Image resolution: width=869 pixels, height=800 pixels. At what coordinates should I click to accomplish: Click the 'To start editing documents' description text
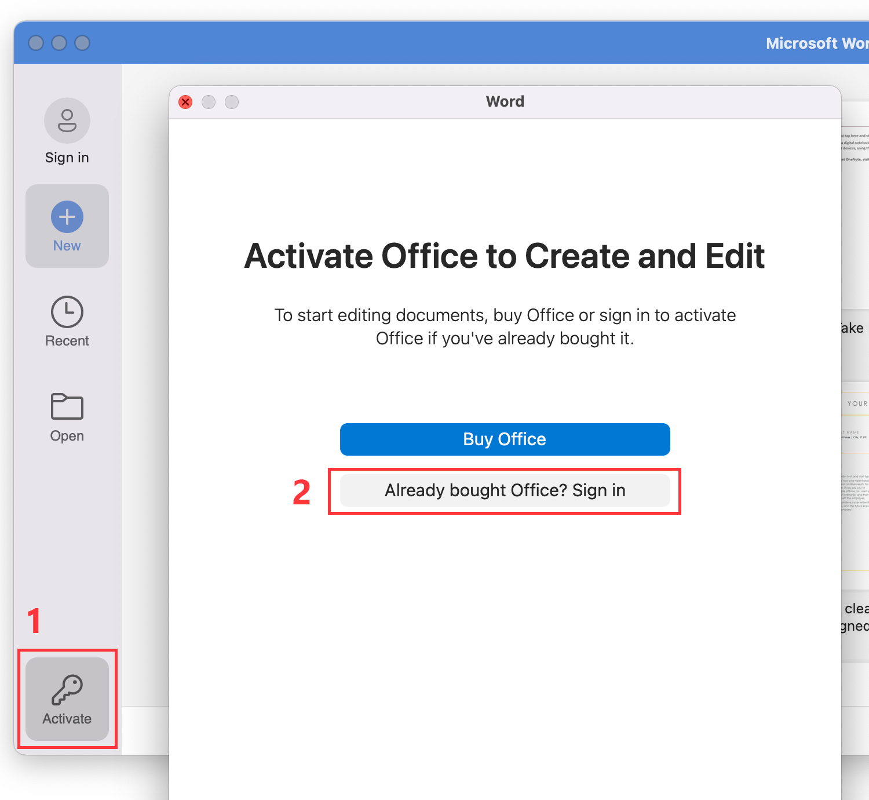tap(505, 327)
